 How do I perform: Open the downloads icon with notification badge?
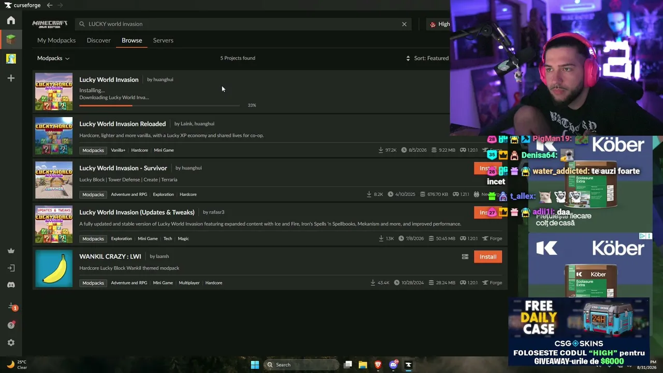coord(12,307)
